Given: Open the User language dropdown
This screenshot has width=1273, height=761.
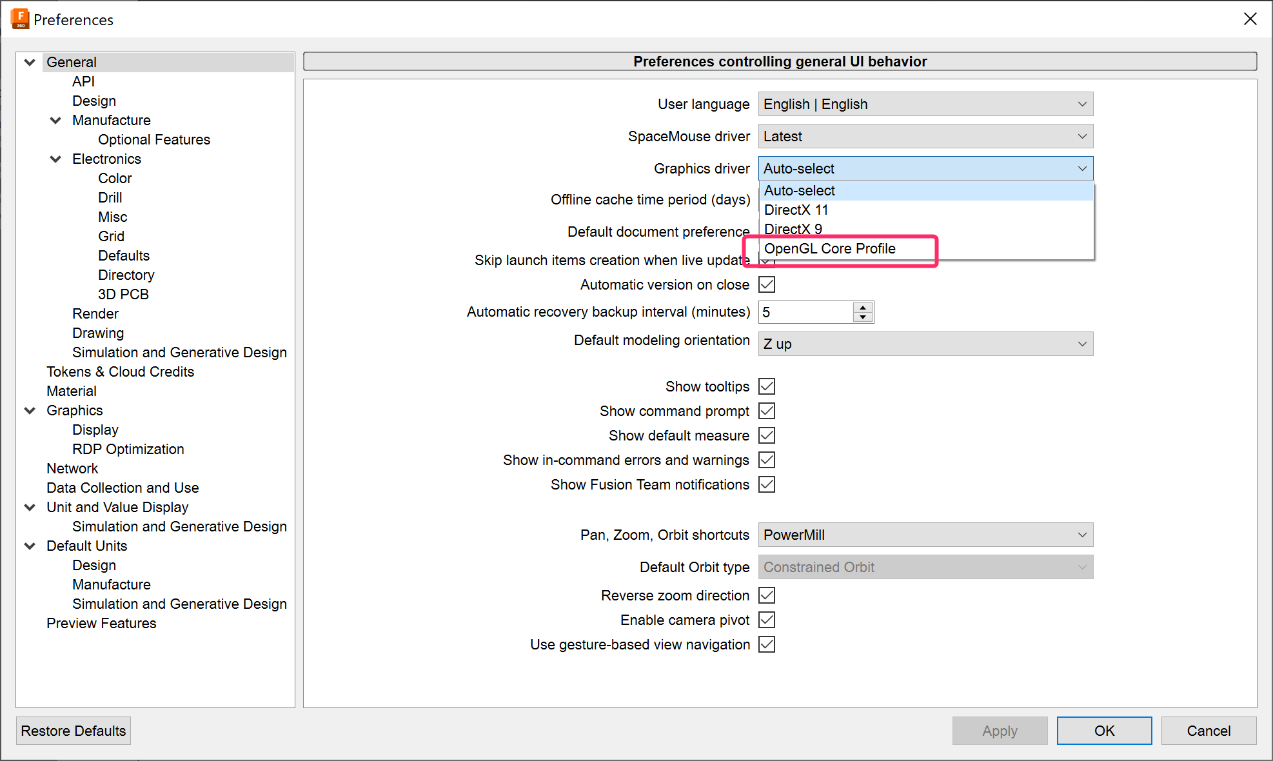Looking at the screenshot, I should tap(925, 104).
